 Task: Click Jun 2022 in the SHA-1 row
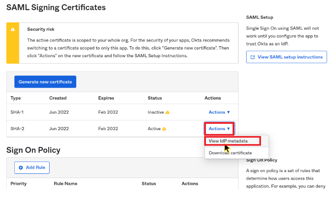tap(59, 112)
